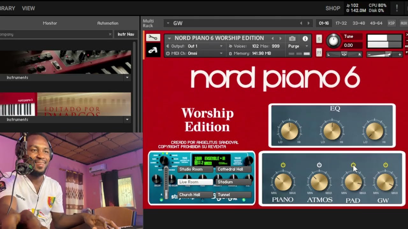Choose the Tunnel reverb button

tap(233, 195)
